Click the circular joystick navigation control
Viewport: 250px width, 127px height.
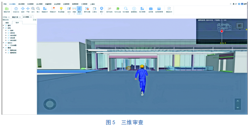(50, 104)
